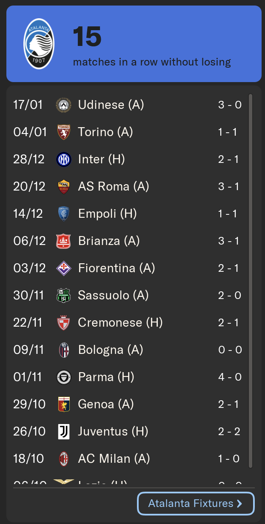Select the 17/01 Udinese match date

[28, 105]
